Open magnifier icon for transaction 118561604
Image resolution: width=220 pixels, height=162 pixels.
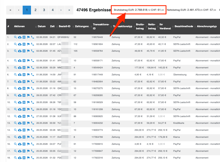[x=15, y=44]
